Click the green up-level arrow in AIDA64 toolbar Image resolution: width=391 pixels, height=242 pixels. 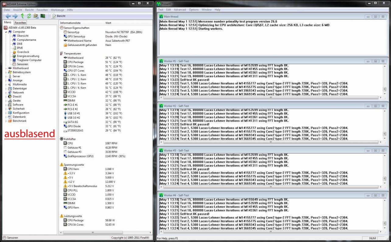point(22,16)
